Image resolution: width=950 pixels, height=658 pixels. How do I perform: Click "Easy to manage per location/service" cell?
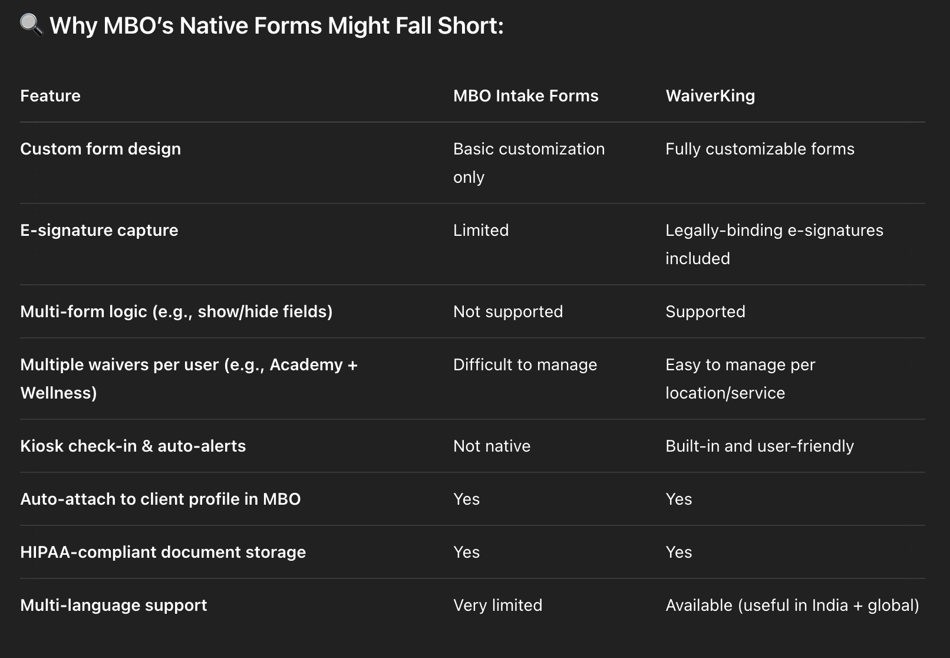[740, 379]
